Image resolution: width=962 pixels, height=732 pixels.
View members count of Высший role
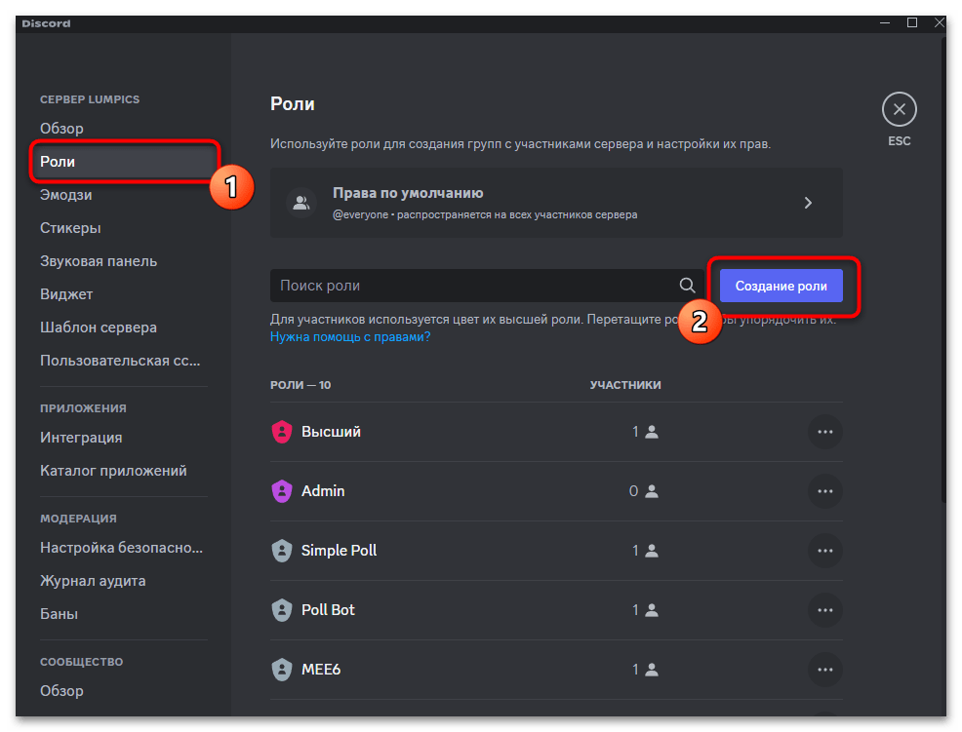644,432
